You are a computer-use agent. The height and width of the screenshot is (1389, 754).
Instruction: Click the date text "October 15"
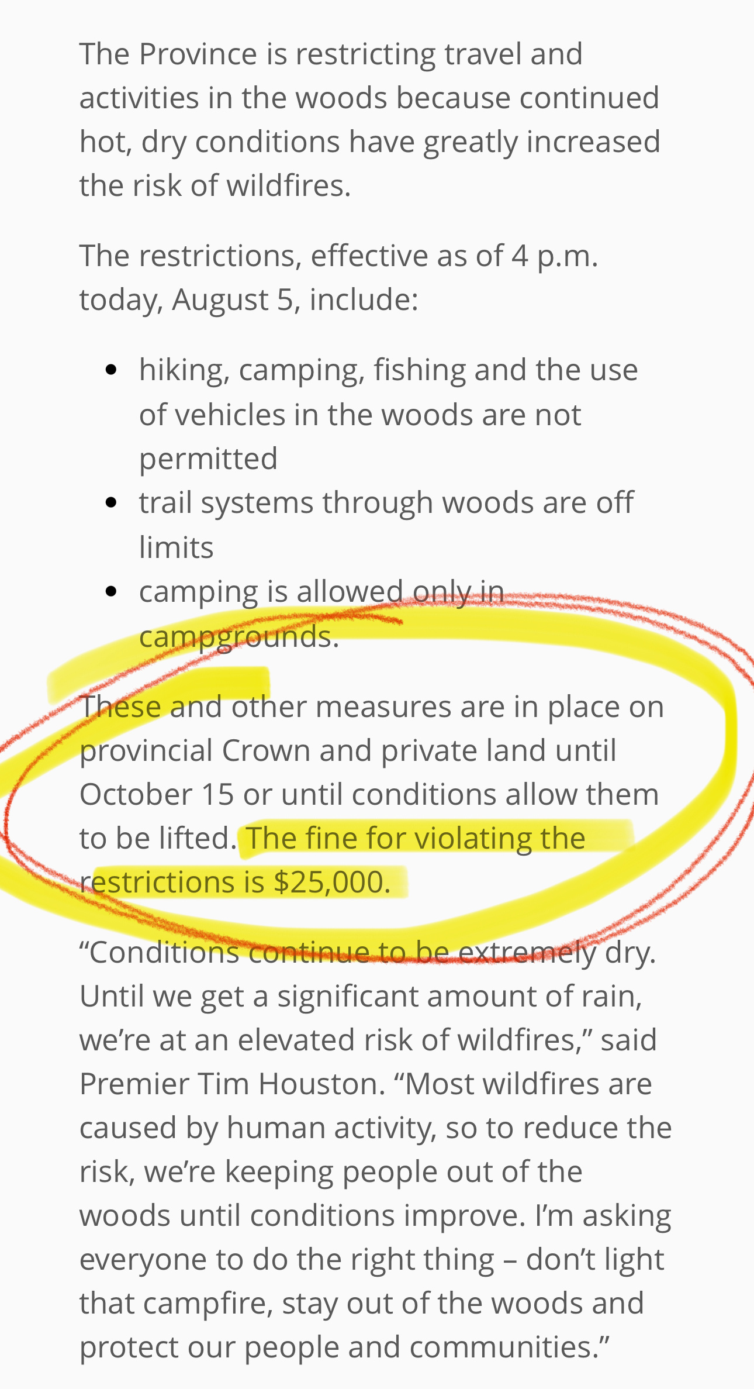pyautogui.click(x=157, y=794)
